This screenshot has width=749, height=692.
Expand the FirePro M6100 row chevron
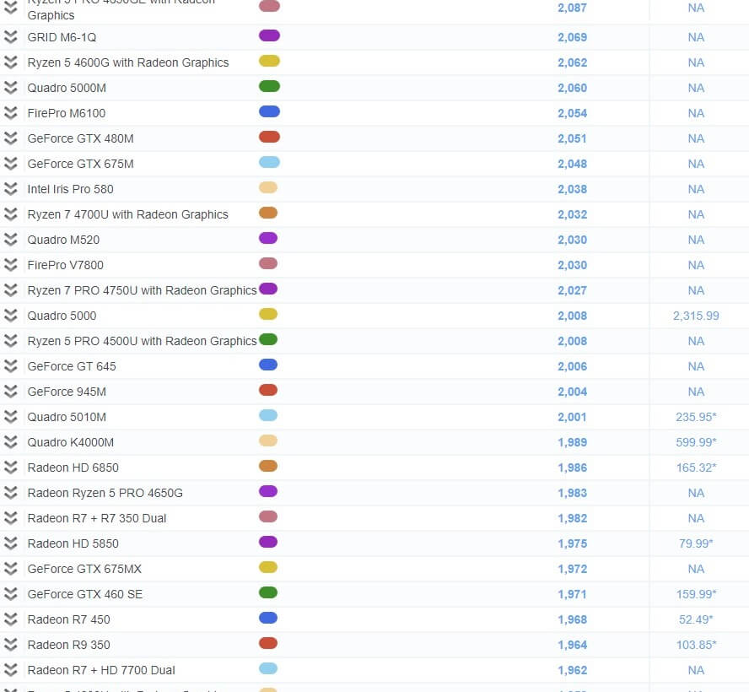pyautogui.click(x=10, y=113)
